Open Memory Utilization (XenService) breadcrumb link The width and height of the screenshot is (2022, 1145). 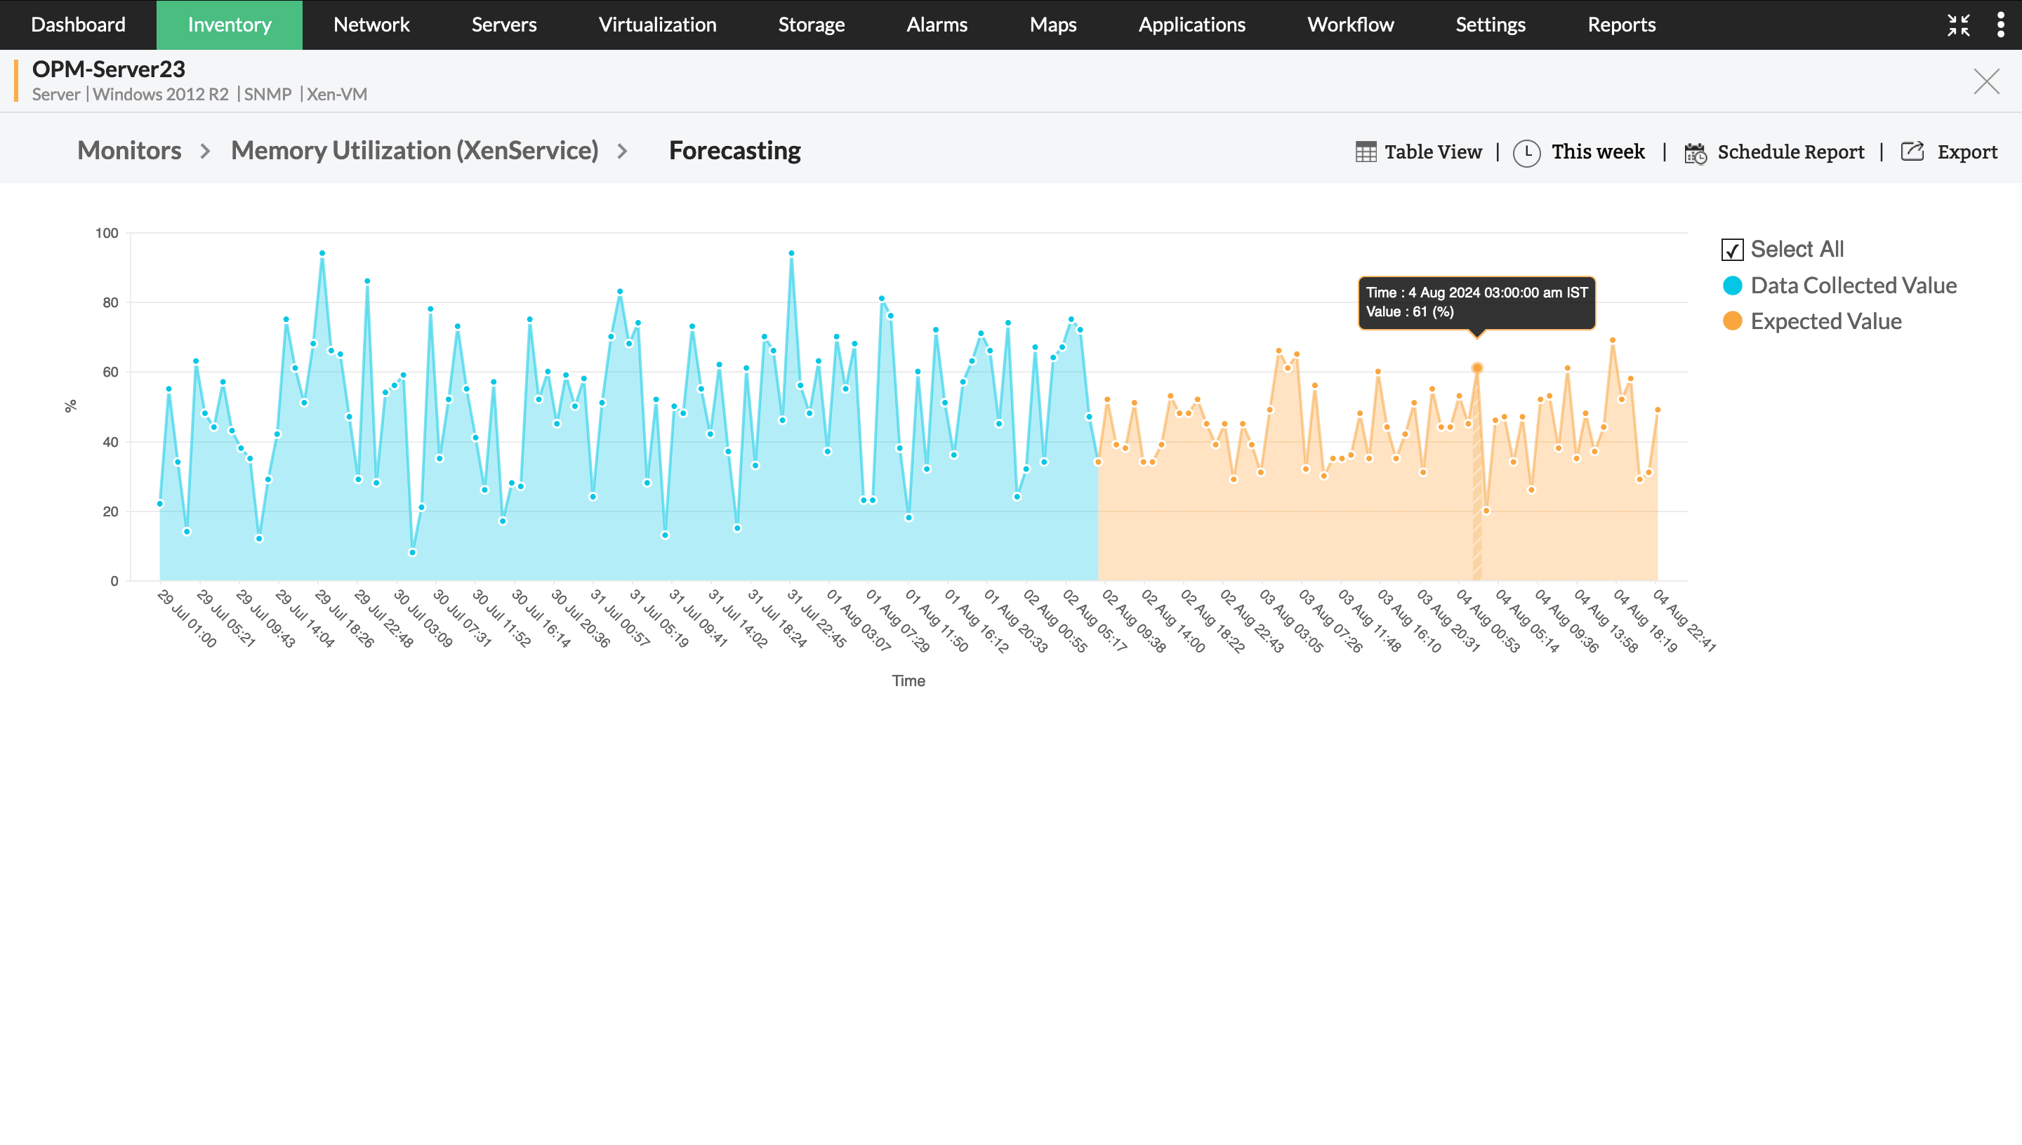[x=414, y=150]
